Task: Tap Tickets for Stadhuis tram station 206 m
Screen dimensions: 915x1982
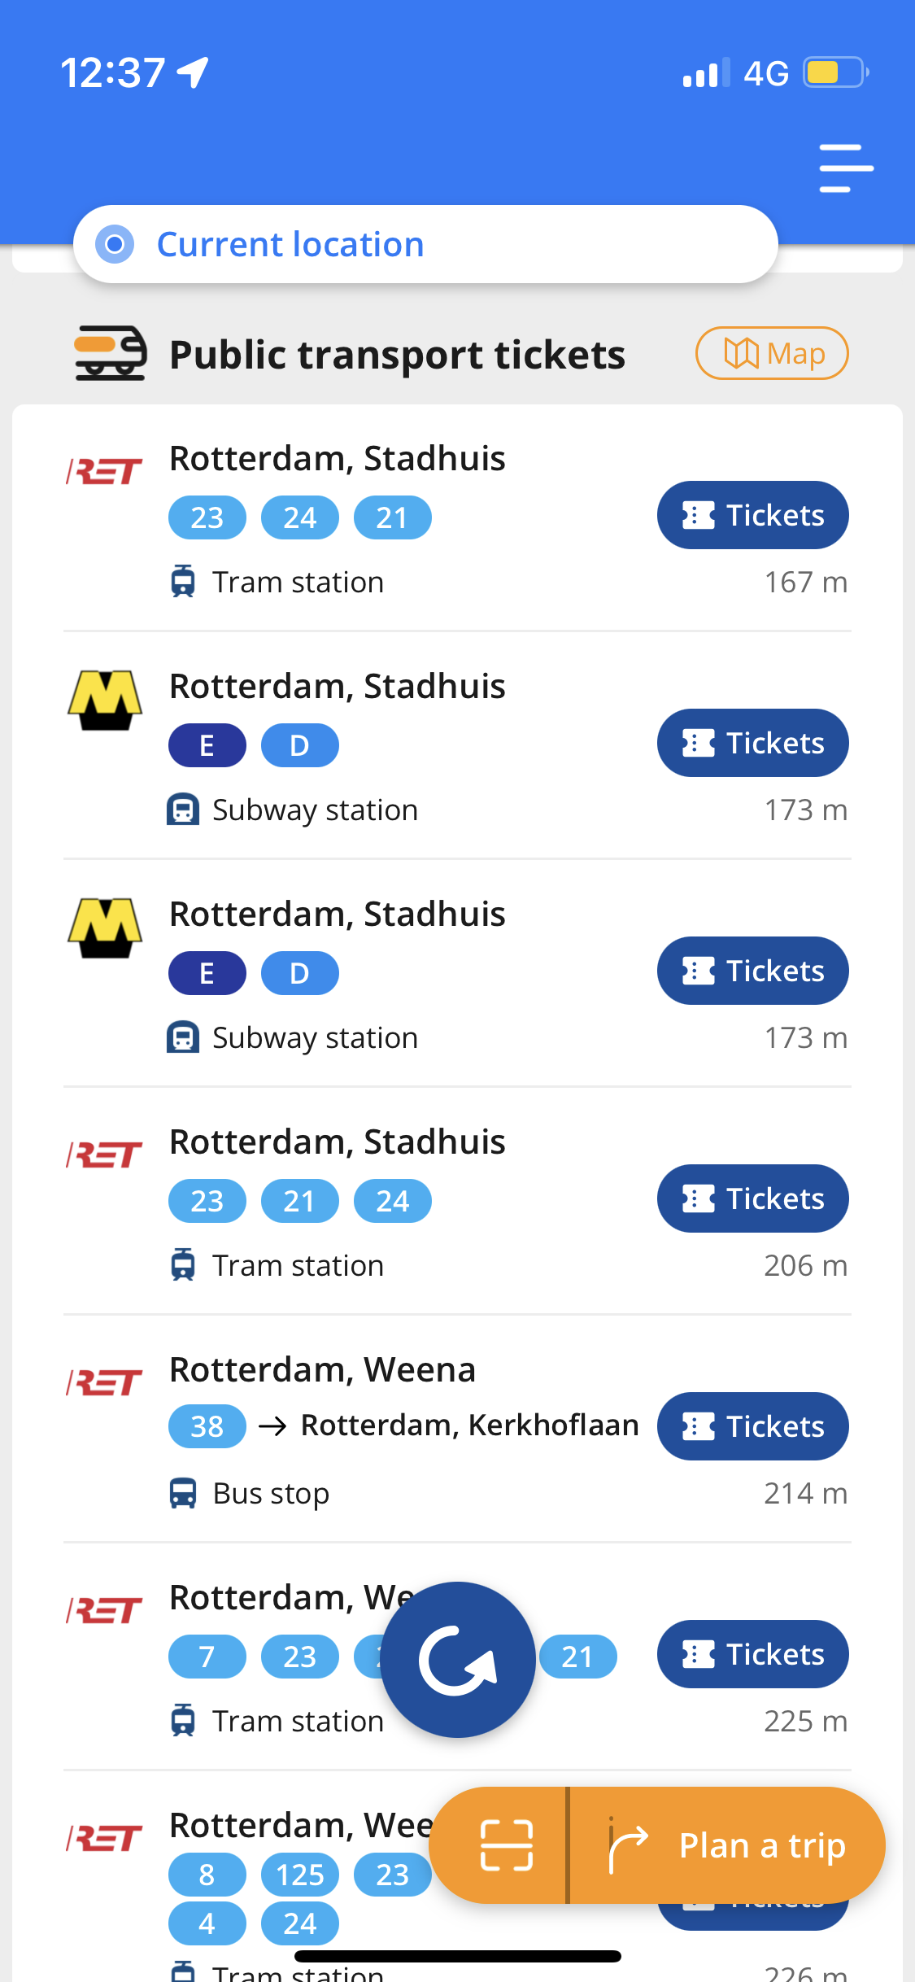Action: (753, 1198)
